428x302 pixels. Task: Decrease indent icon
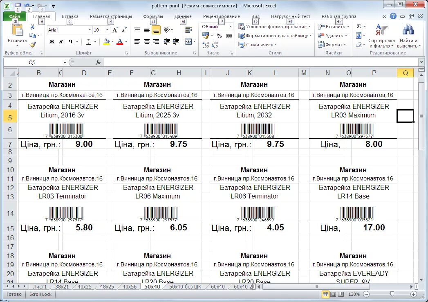pos(167,42)
